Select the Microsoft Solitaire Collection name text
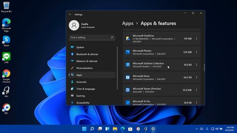This screenshot has height=133, width=237. pyautogui.click(x=148, y=64)
